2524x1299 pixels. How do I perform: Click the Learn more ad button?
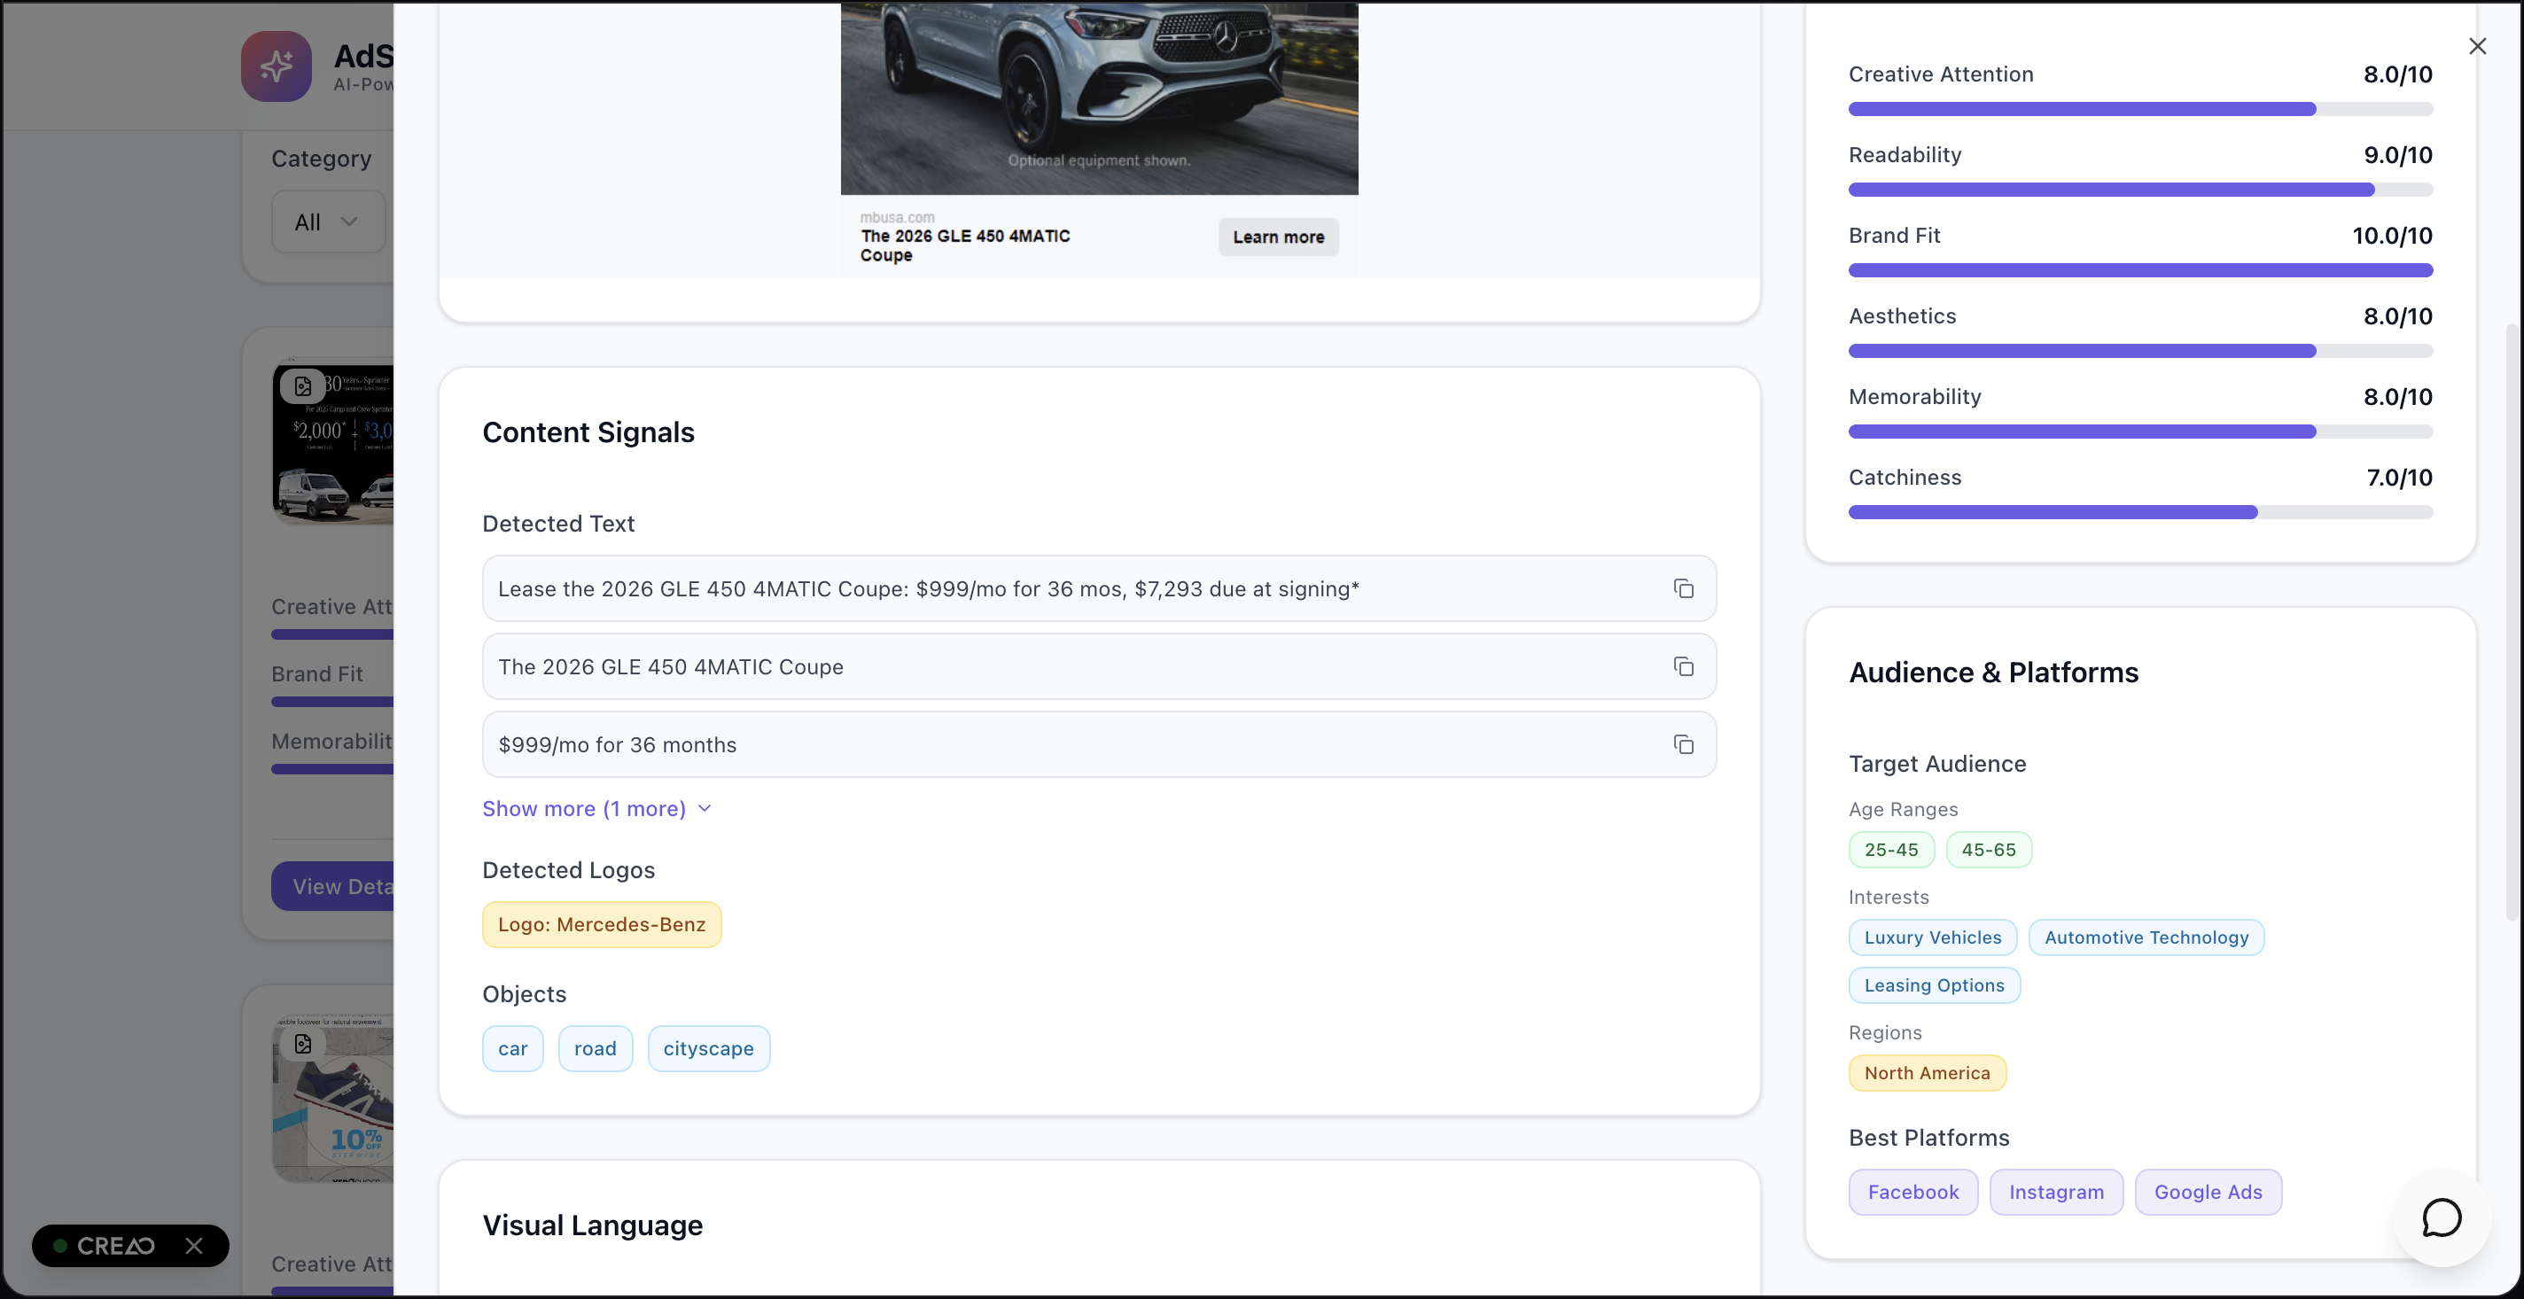click(x=1278, y=237)
